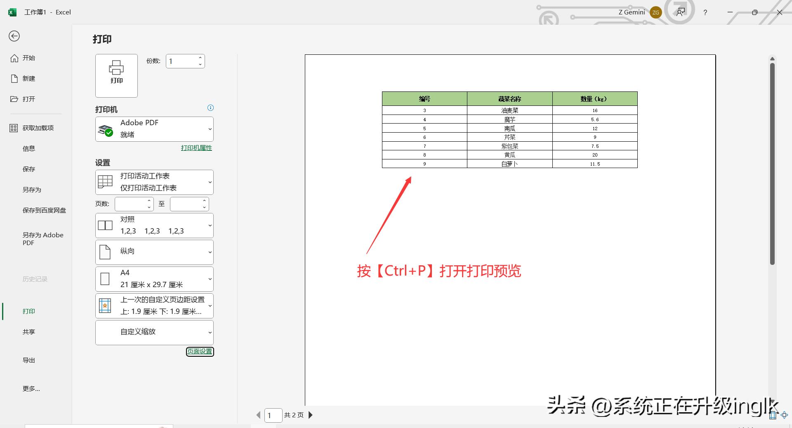Click the preview vertical scrollbar
The width and height of the screenshot is (792, 428).
772,165
